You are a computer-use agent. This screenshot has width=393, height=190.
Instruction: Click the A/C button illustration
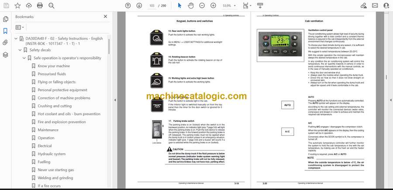[287, 131]
